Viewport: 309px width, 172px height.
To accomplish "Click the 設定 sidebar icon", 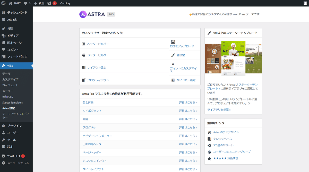I will 4,147.
